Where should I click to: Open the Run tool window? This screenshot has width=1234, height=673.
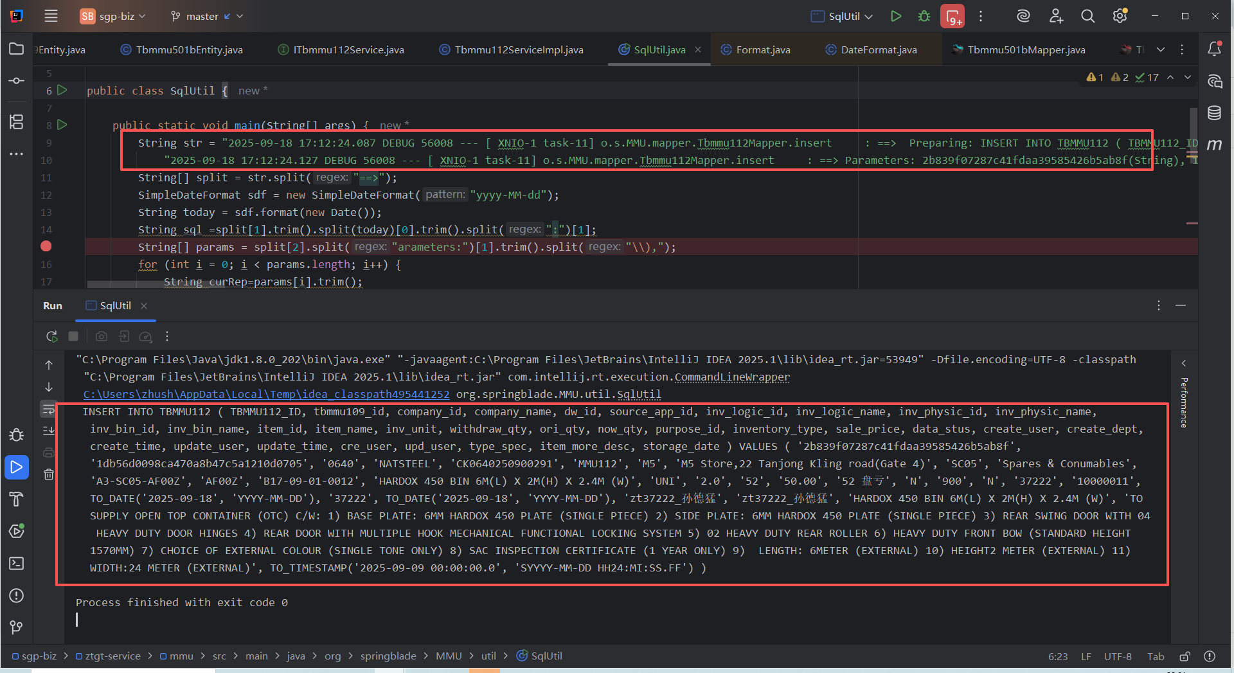coord(17,467)
